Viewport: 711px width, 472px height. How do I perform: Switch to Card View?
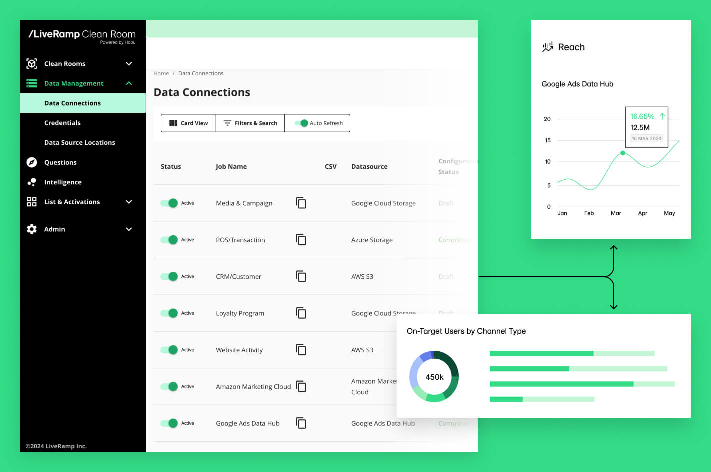(x=188, y=123)
